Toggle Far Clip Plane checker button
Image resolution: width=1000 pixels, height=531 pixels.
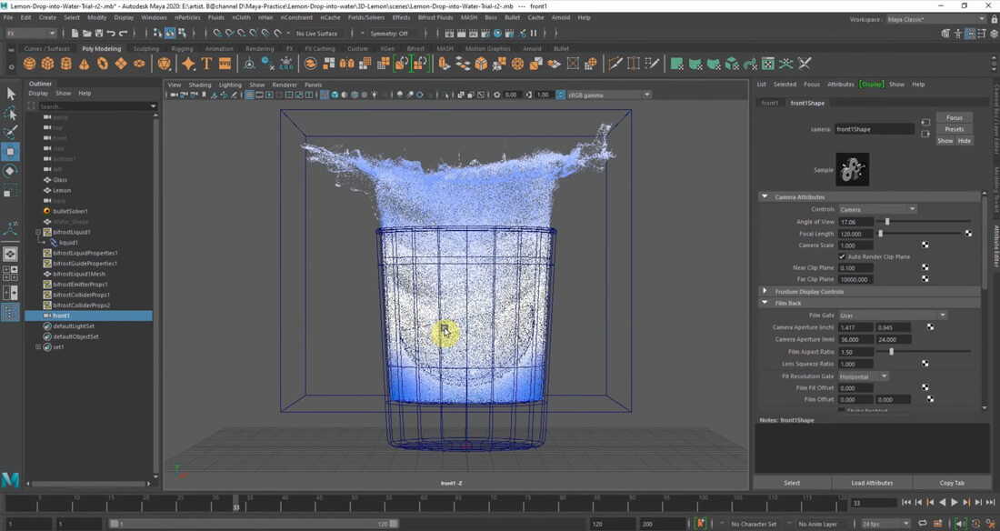click(925, 279)
